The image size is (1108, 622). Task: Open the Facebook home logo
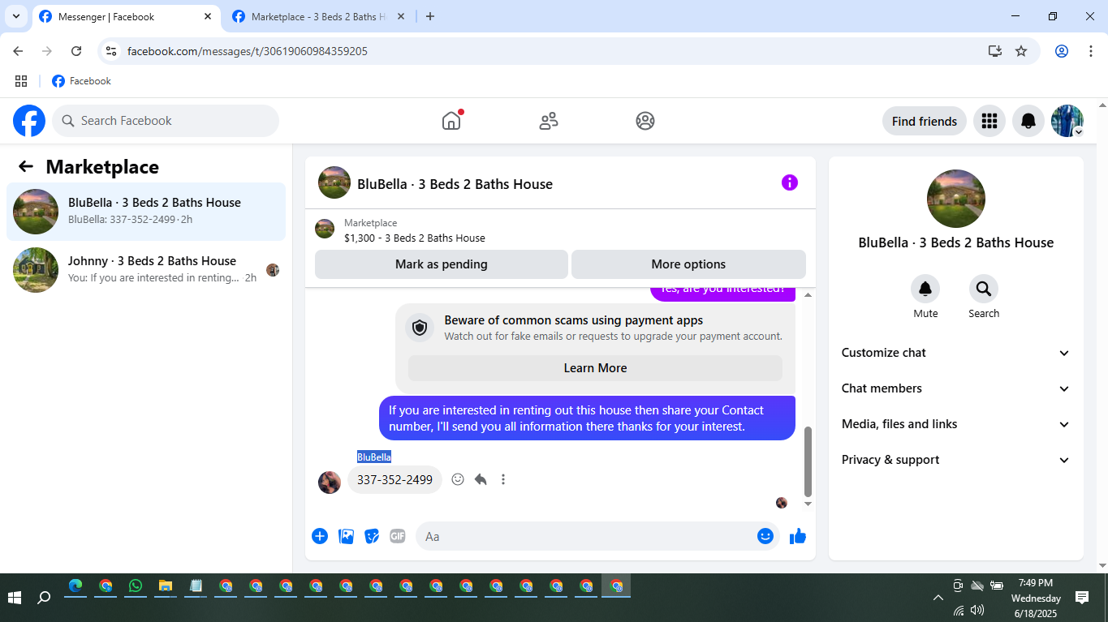[29, 121]
